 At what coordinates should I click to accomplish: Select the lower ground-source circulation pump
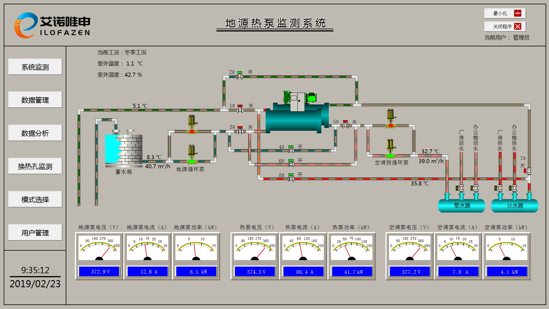coord(192,155)
